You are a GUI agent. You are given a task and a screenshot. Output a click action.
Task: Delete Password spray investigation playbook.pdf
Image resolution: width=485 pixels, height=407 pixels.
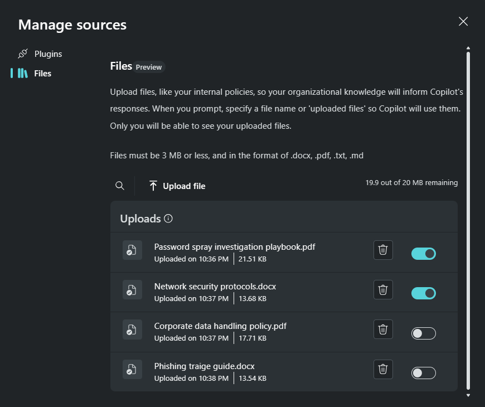(x=383, y=250)
